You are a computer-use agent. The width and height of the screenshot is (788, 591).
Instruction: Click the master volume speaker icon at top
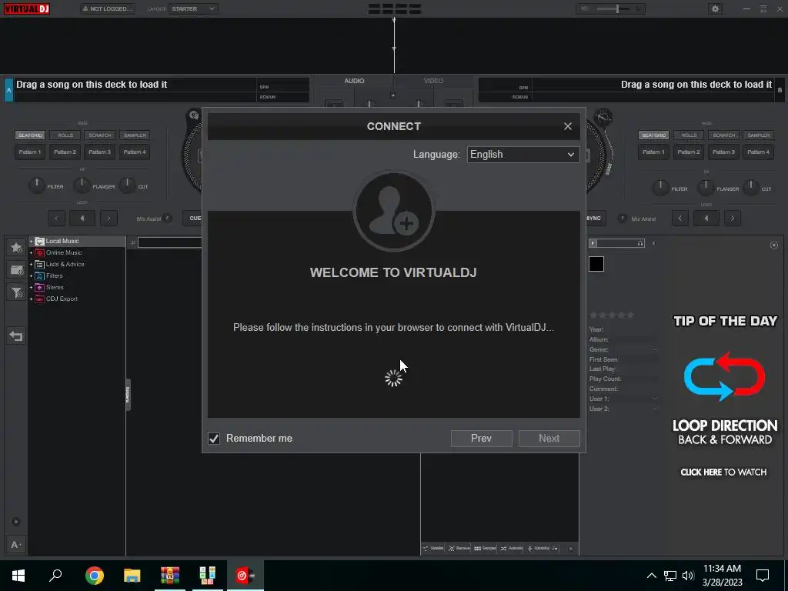(585, 8)
